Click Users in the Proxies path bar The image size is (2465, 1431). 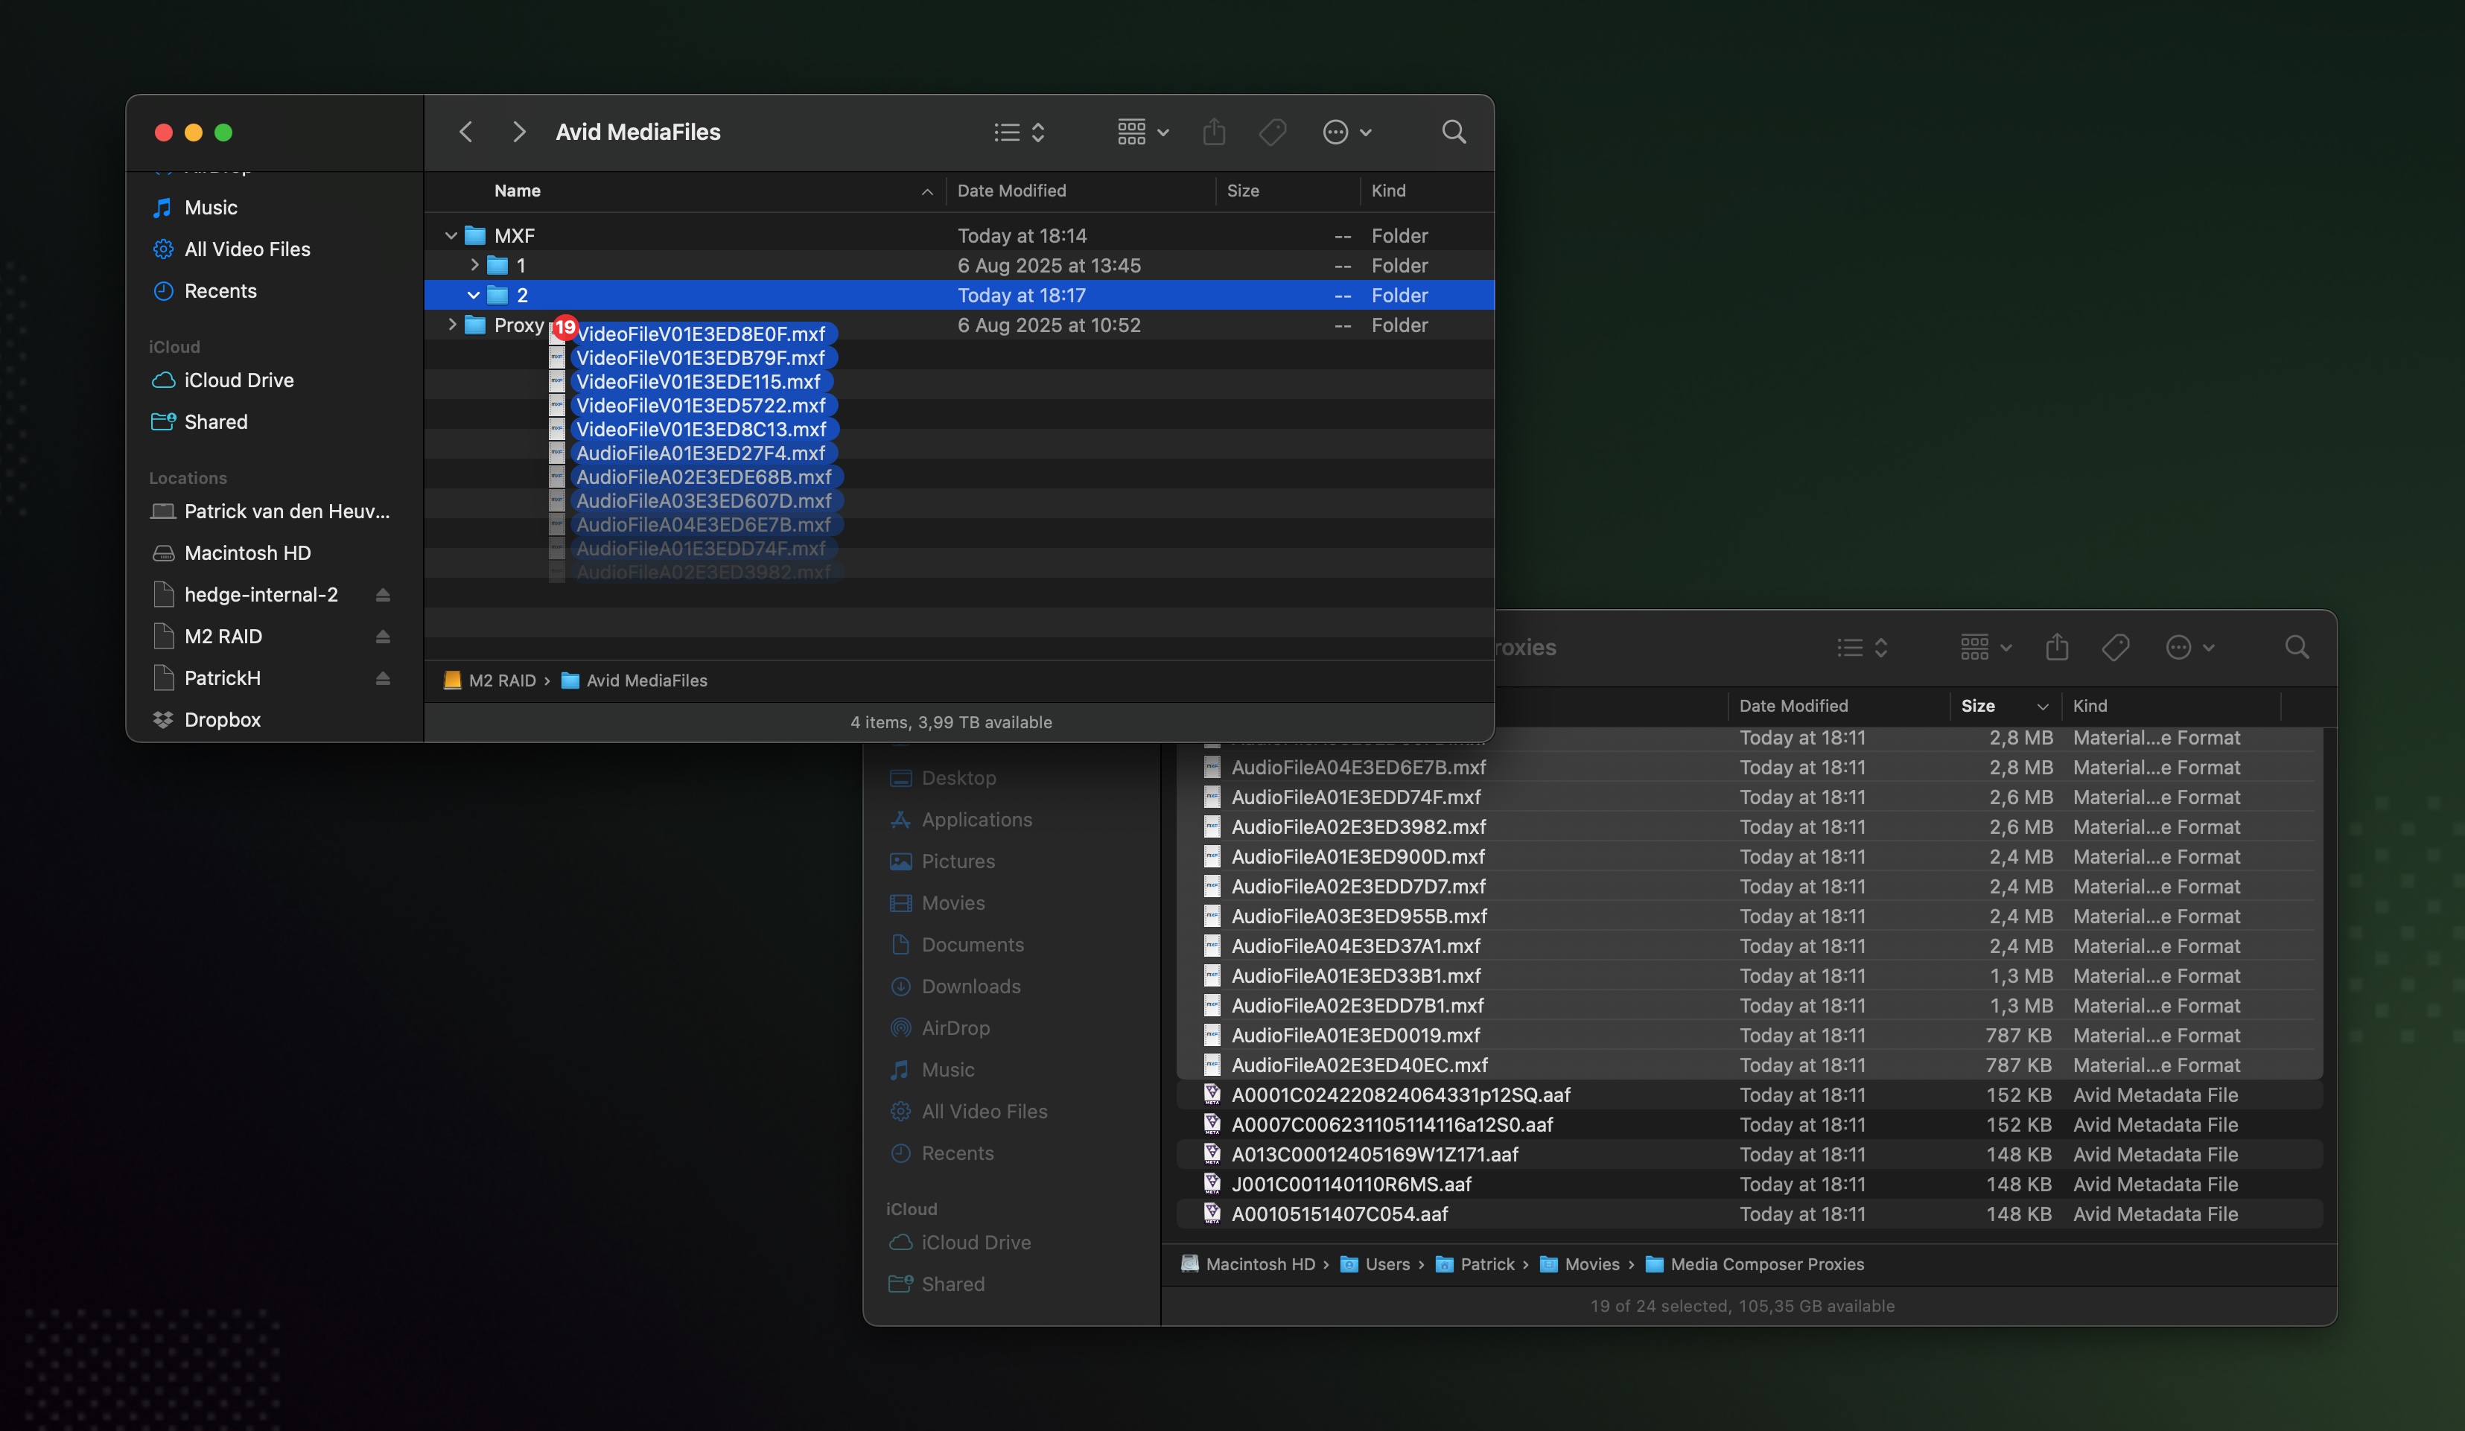tap(1375, 1265)
